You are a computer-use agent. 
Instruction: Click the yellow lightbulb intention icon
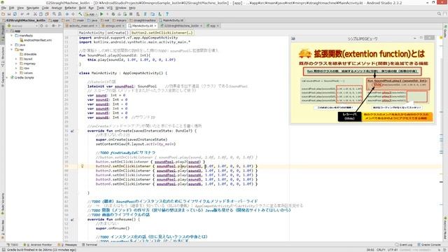click(x=82, y=166)
